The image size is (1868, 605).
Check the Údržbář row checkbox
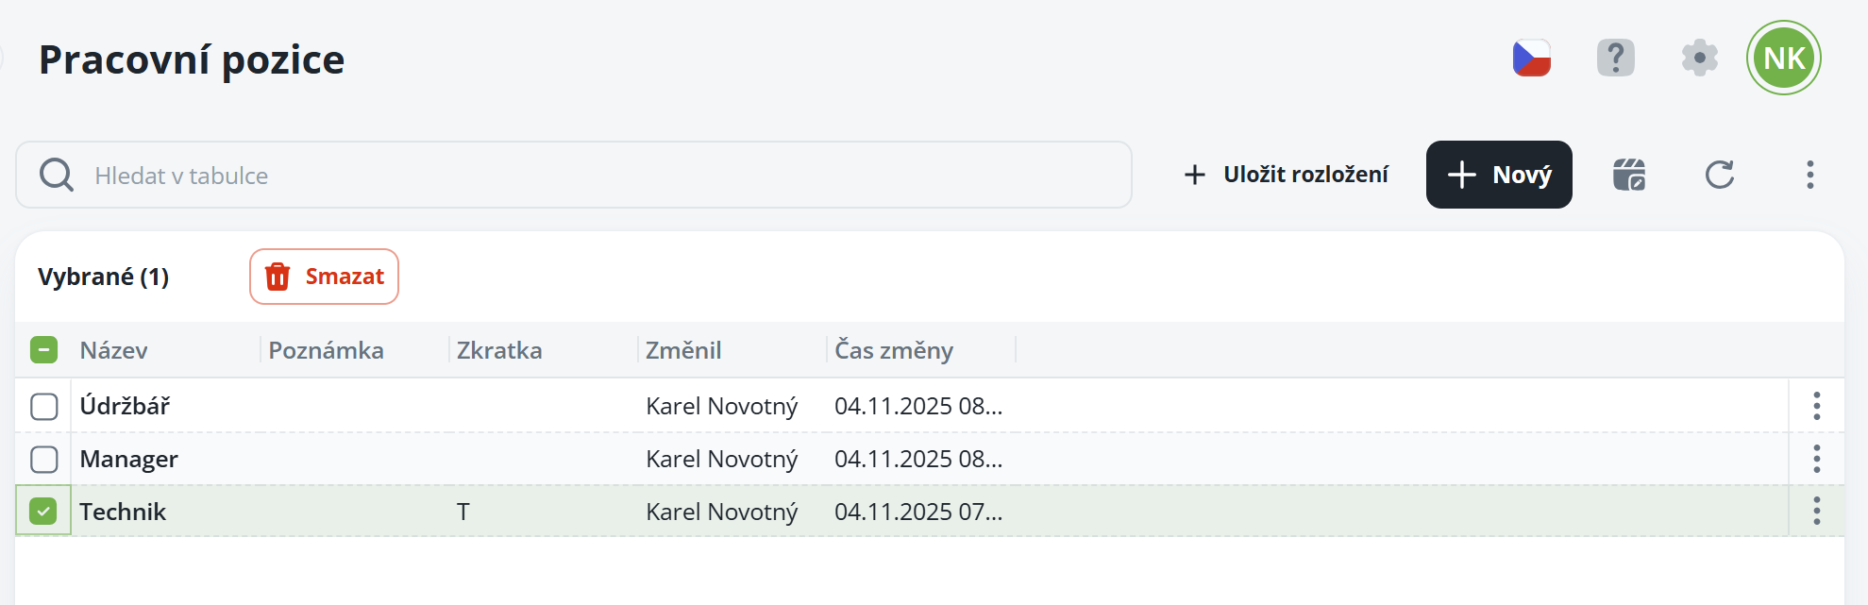(44, 407)
